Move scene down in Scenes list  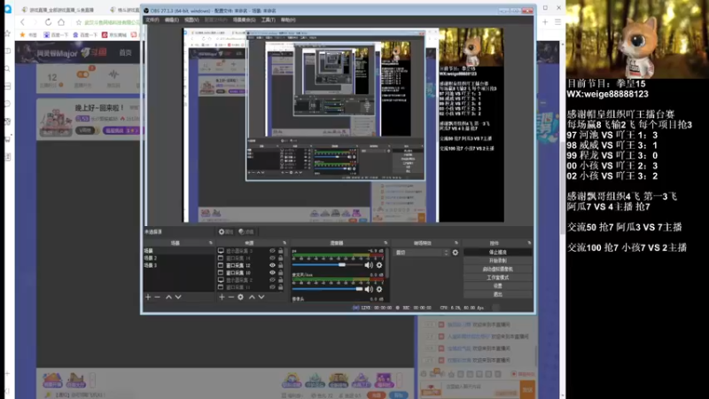pyautogui.click(x=178, y=297)
